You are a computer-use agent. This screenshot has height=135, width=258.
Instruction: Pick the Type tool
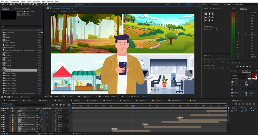(36, 4)
